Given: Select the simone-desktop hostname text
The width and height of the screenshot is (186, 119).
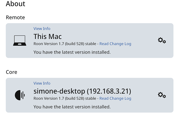Looking at the screenshot, I should coord(59,91).
